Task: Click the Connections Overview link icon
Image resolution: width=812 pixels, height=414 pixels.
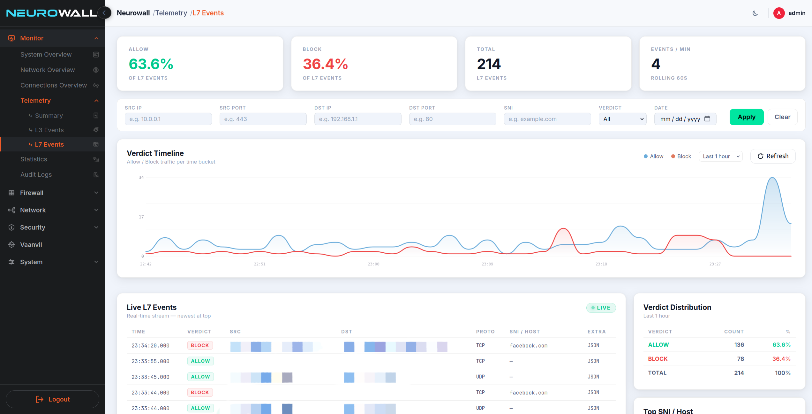Action: (x=96, y=85)
